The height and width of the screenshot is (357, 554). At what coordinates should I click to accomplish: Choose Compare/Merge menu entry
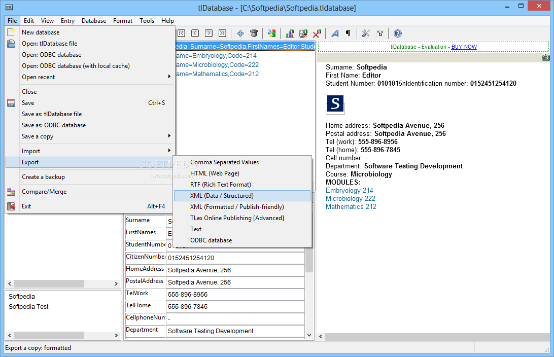tap(90, 192)
